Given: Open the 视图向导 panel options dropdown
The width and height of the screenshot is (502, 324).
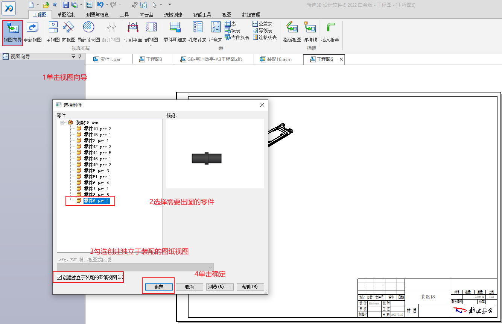Looking at the screenshot, I should (x=73, y=56).
